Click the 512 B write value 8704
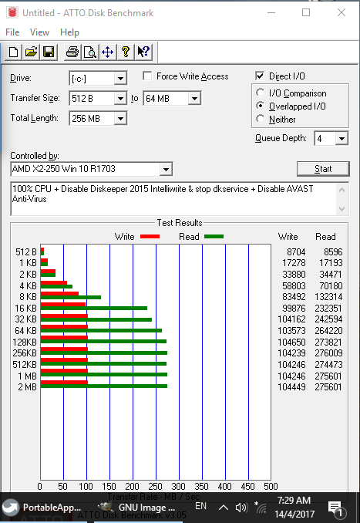360x523 pixels. (x=296, y=251)
